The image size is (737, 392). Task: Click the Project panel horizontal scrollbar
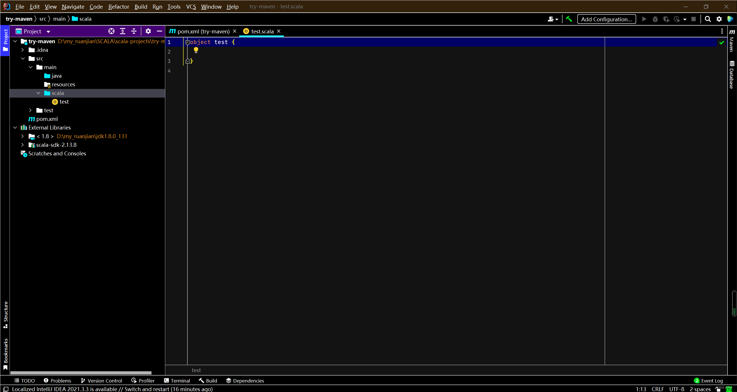tap(81, 373)
